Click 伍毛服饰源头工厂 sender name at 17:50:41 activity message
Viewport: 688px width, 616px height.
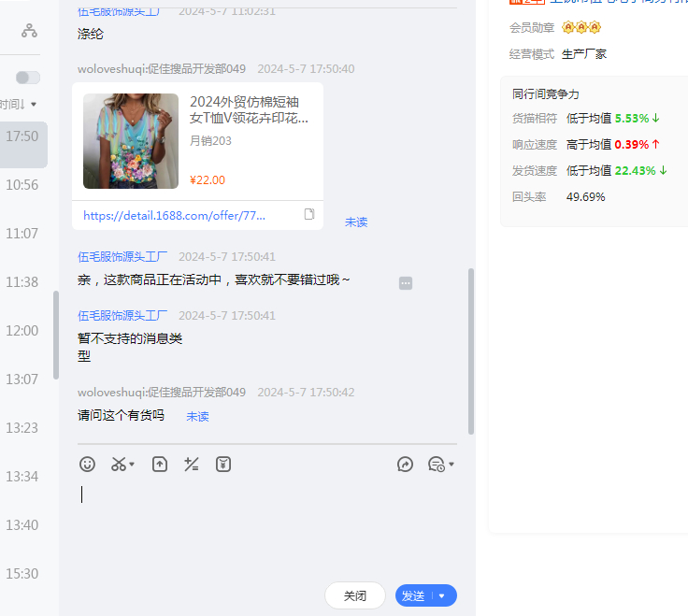(122, 257)
